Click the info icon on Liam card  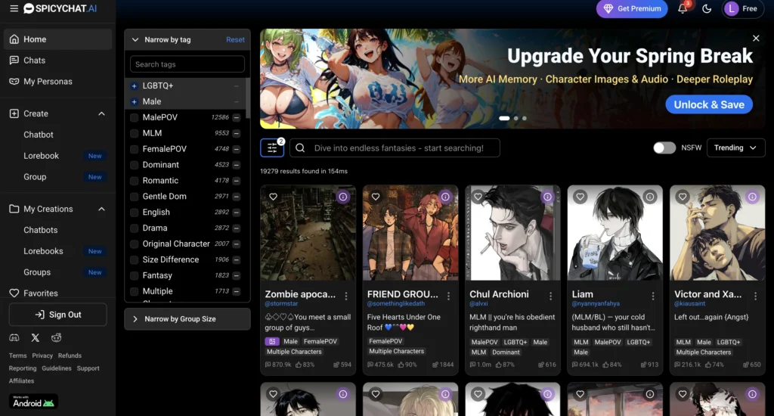click(649, 197)
